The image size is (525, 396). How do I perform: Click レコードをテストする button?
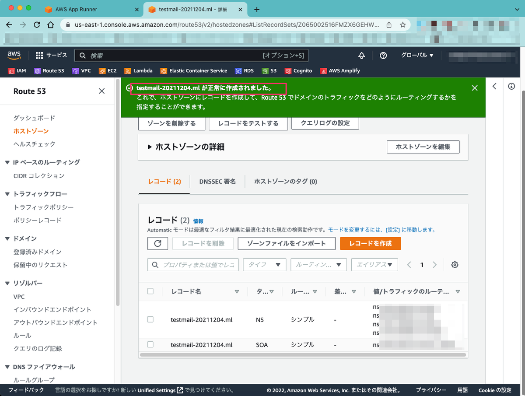click(248, 123)
